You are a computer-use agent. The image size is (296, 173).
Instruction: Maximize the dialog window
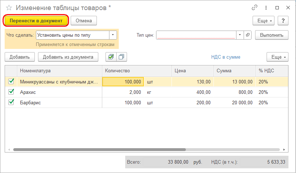click(x=277, y=8)
